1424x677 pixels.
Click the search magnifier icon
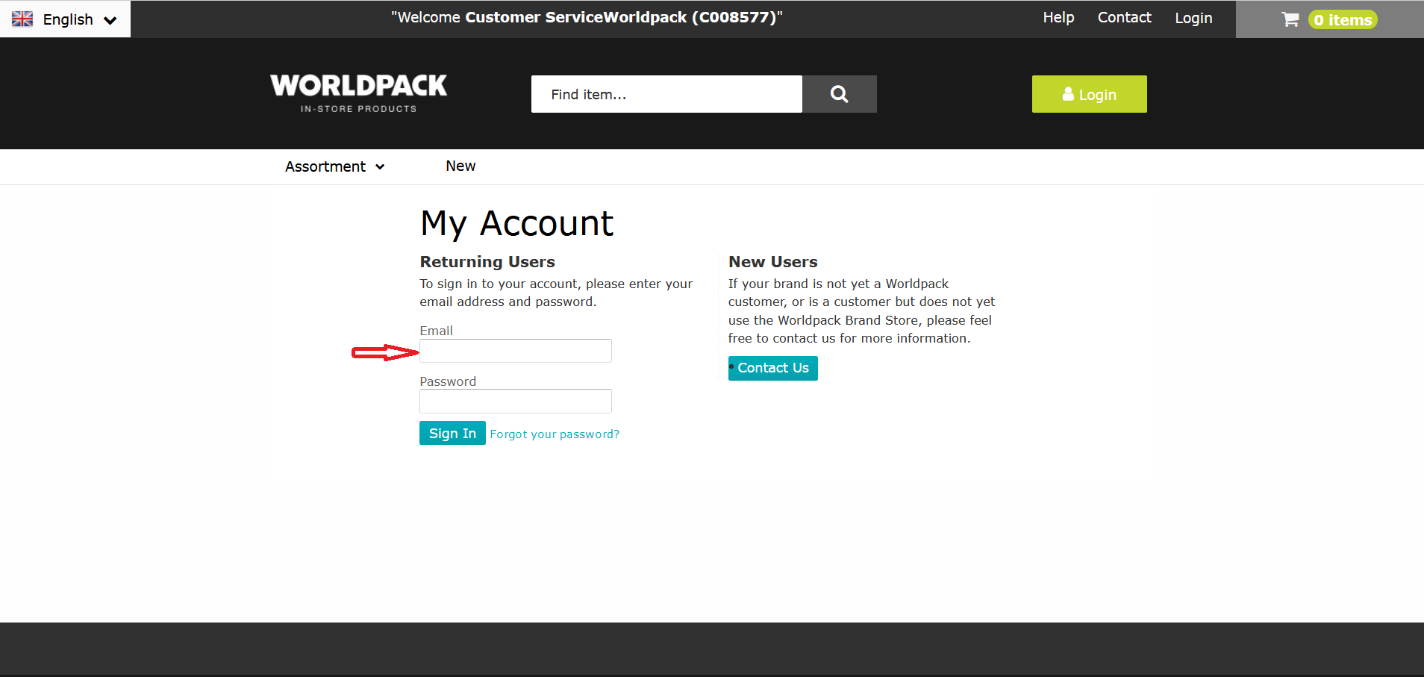click(839, 94)
